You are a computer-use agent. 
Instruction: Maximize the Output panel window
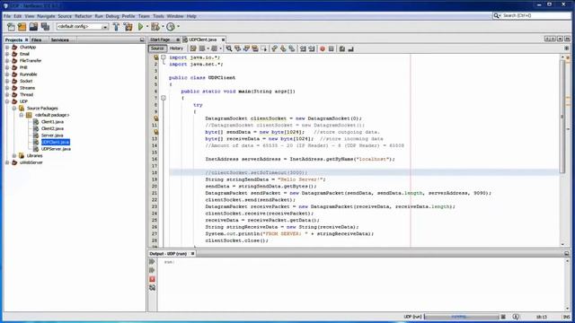(x=567, y=253)
